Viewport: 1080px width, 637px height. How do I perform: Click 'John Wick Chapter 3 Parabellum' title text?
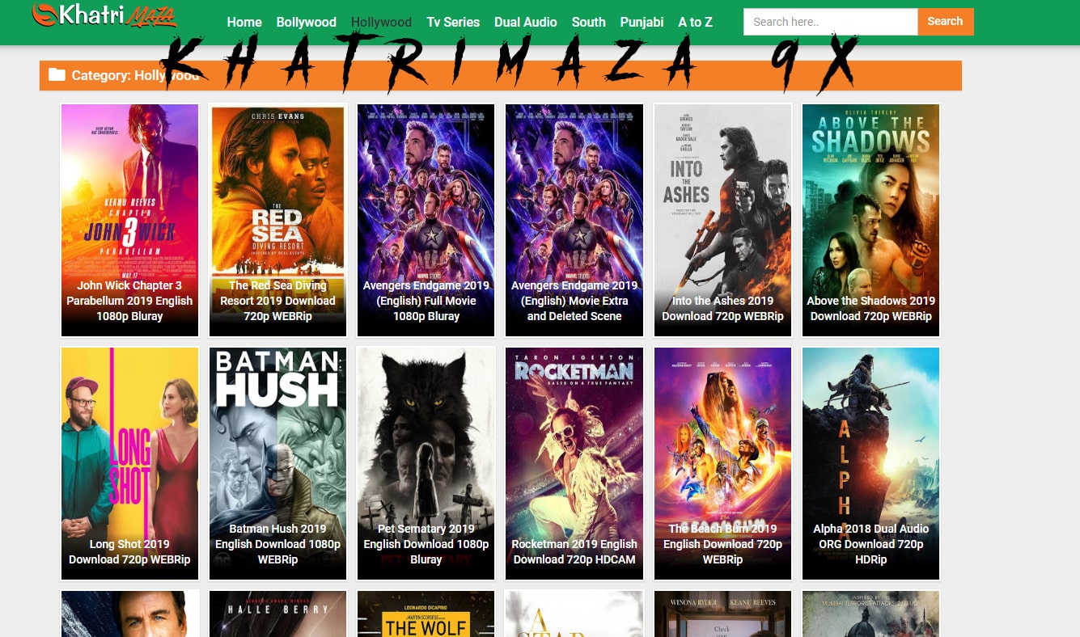[129, 301]
